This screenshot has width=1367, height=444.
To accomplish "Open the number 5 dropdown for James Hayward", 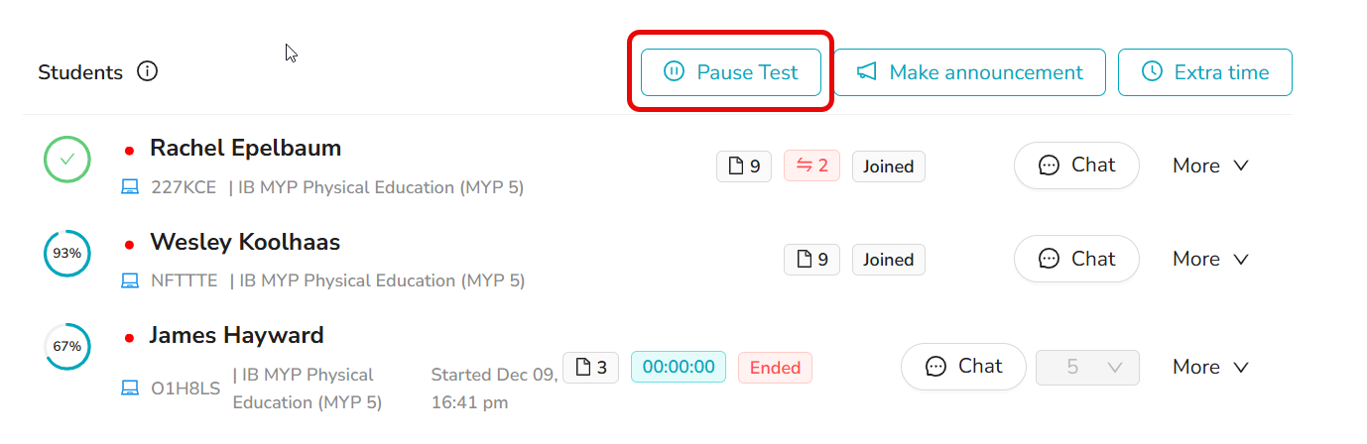I will coord(1087,368).
